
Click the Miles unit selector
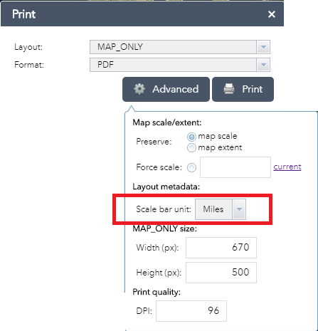point(221,209)
